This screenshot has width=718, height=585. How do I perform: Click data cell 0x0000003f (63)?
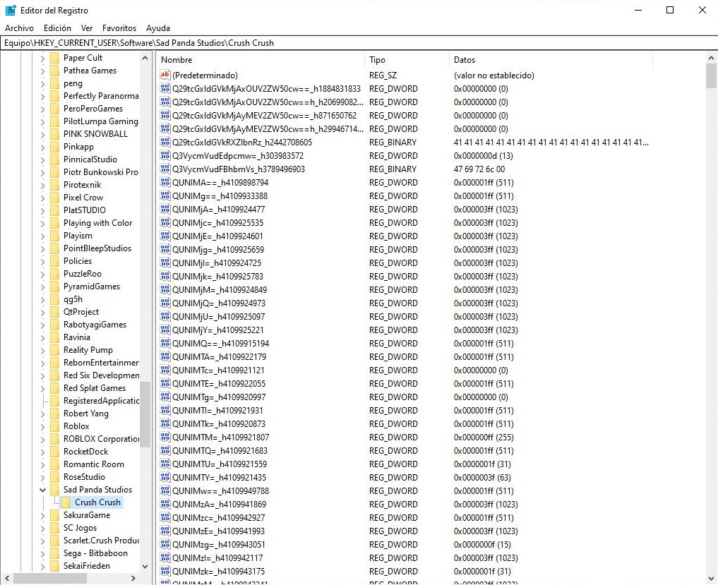481,478
